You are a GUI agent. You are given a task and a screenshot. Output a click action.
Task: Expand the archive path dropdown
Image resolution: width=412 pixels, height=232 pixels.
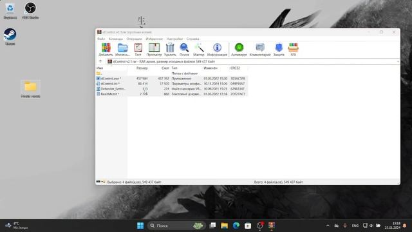tap(398, 62)
